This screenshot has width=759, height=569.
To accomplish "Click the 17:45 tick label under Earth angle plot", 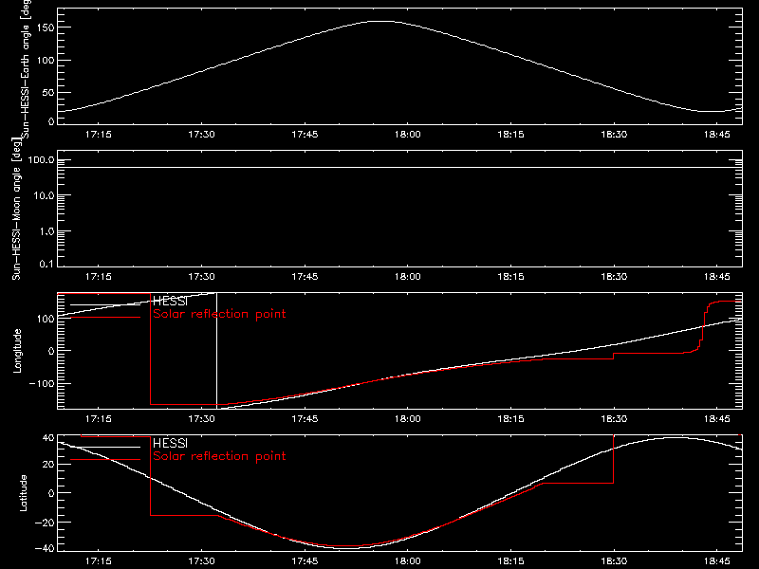I will [305, 135].
